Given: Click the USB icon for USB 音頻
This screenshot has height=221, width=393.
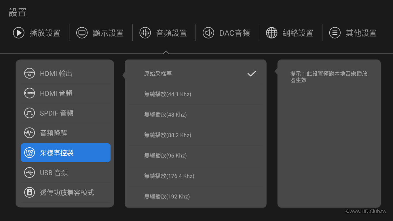Looking at the screenshot, I should coord(29,173).
